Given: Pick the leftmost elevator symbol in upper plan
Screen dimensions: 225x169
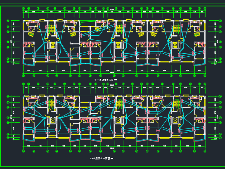Looking at the screenshot, I should pos(53,45).
